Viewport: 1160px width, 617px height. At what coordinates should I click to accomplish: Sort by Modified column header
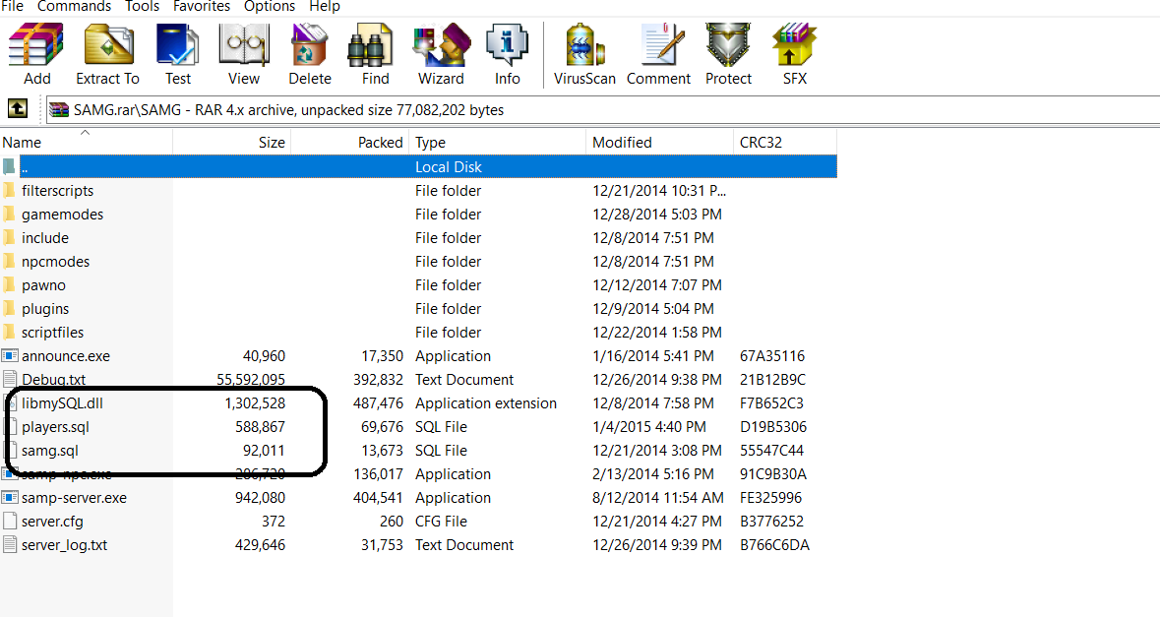click(659, 142)
